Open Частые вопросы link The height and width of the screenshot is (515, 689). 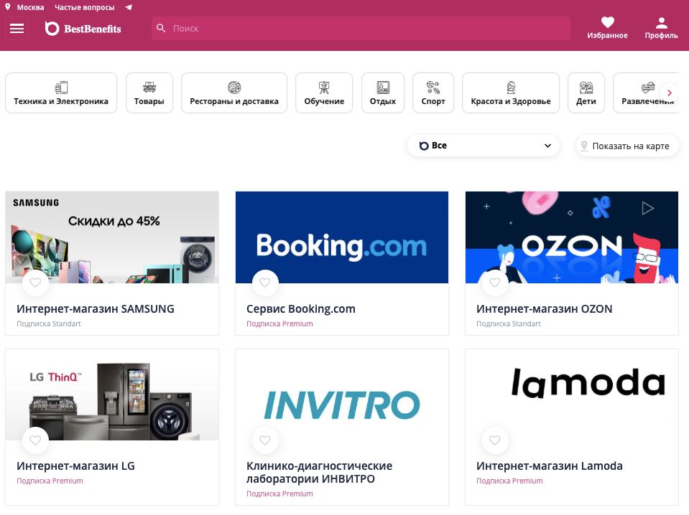pos(84,7)
